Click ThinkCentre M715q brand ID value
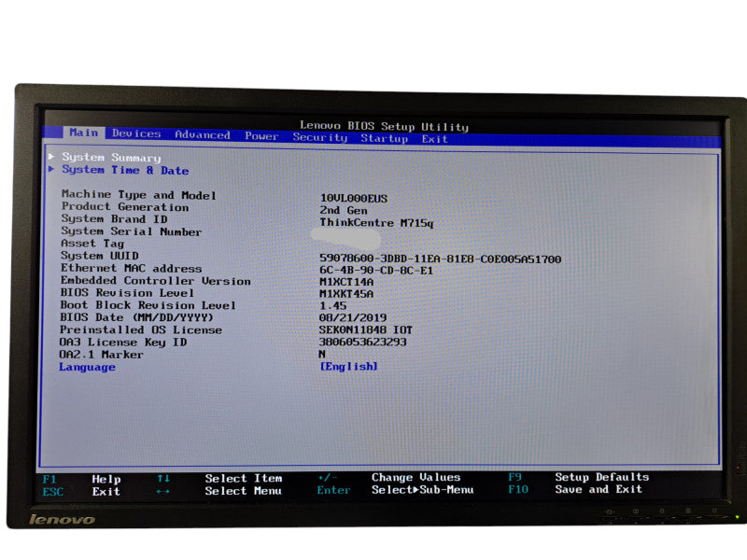This screenshot has width=747, height=560. [x=376, y=222]
